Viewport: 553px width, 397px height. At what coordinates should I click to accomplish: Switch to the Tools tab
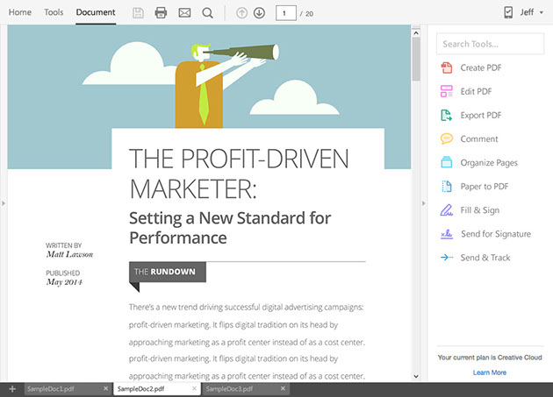tap(54, 13)
